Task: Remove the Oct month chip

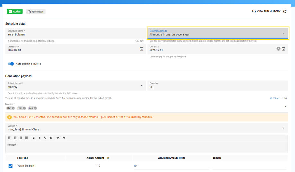Action: click(13, 108)
